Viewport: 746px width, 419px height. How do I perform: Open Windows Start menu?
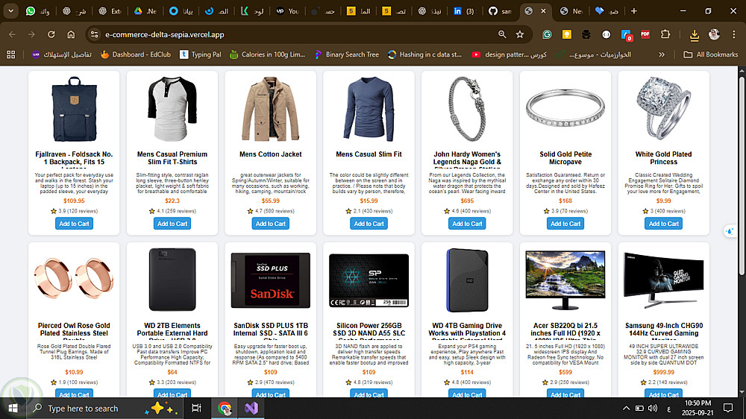tap(13, 408)
